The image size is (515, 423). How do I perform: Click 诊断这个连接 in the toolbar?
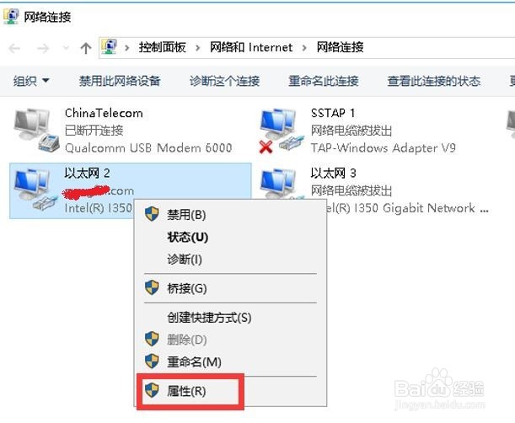click(x=225, y=81)
